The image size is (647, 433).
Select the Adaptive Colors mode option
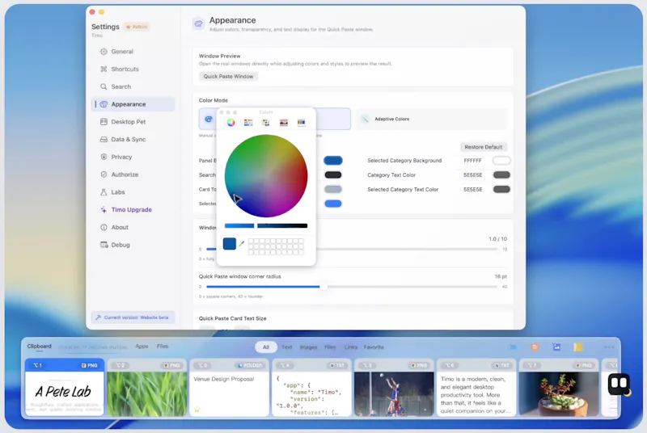click(431, 119)
